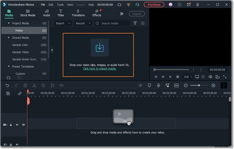Click zoom to fit timeline icon

(176, 85)
